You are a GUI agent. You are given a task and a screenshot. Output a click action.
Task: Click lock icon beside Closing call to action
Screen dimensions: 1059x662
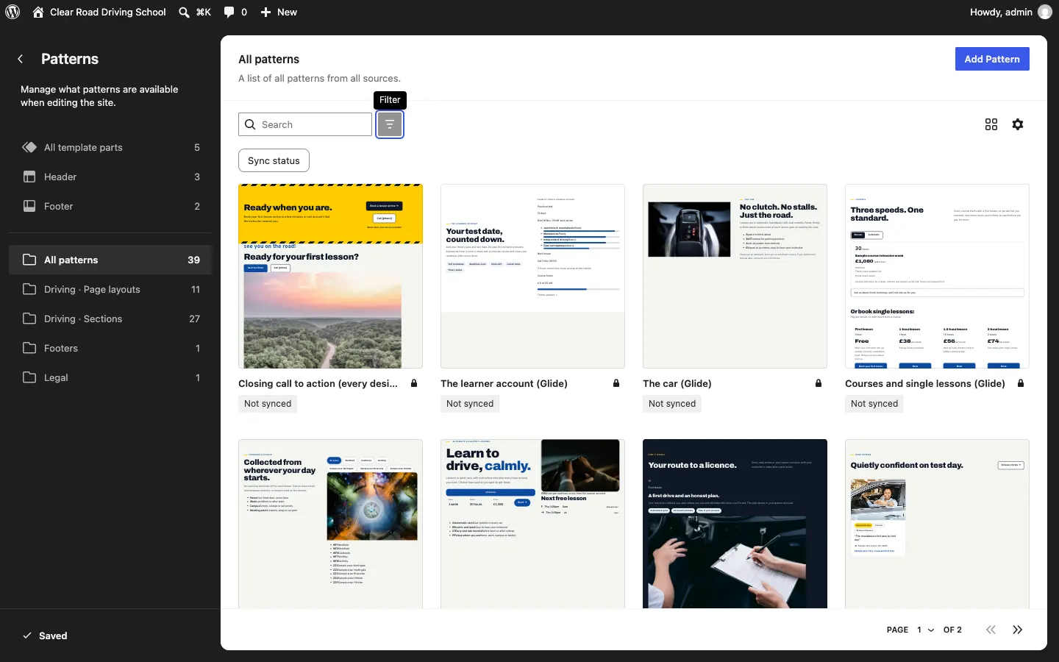[414, 383]
